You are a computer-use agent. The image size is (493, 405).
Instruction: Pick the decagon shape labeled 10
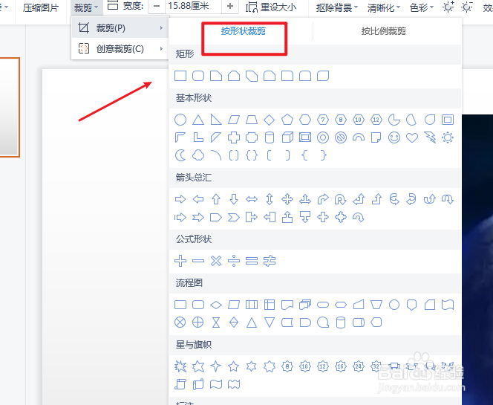tap(359, 120)
